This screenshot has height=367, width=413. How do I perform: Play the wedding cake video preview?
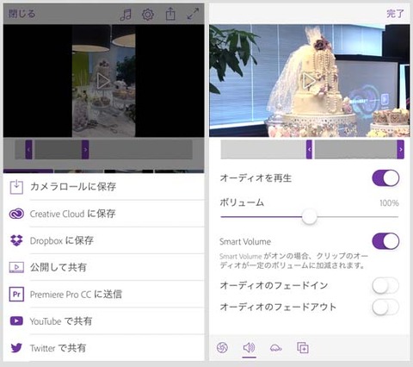[x=310, y=81]
